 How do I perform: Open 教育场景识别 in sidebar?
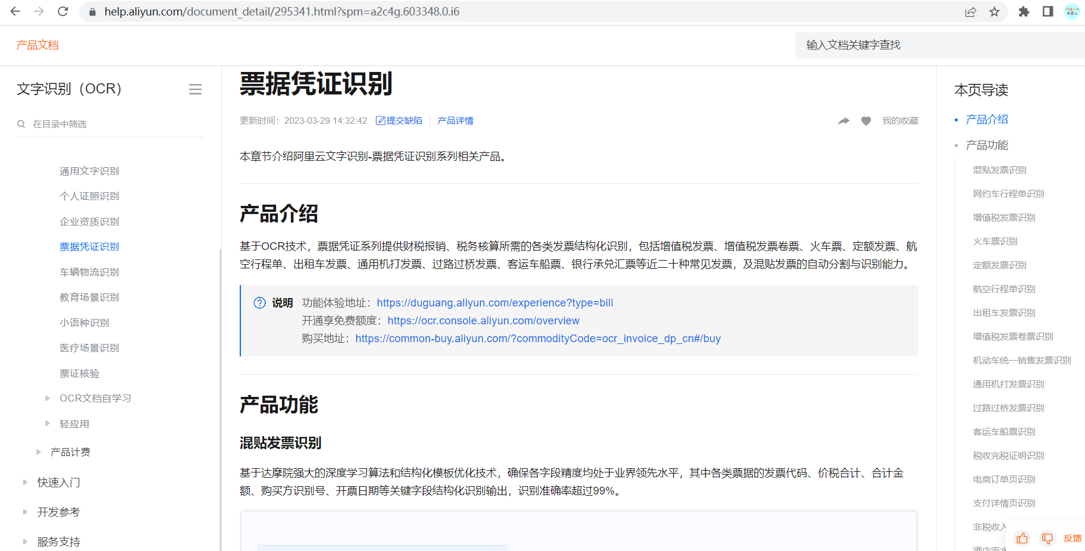click(x=89, y=297)
